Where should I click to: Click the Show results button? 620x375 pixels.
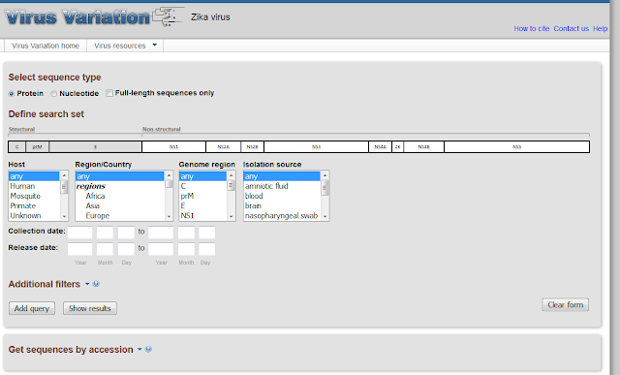coord(90,308)
